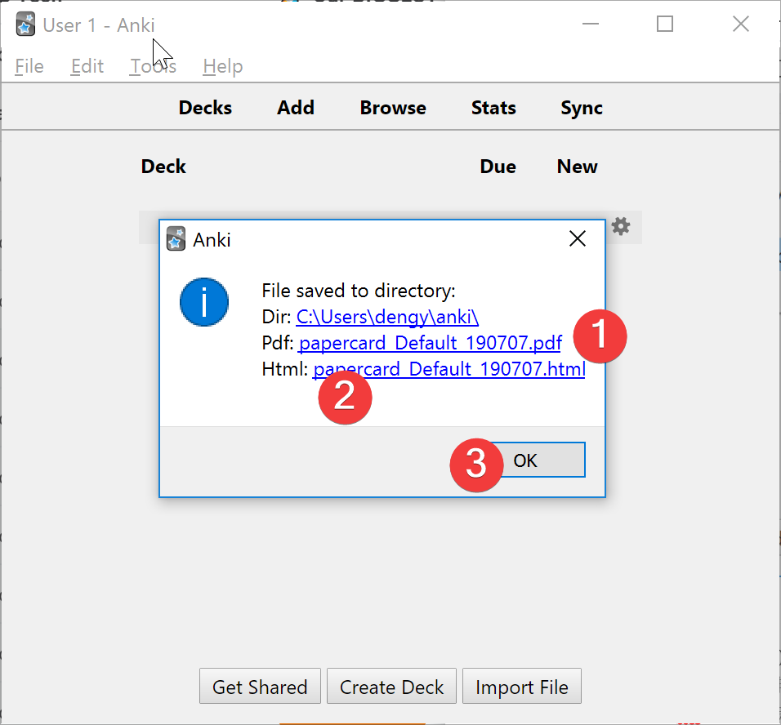The image size is (781, 725).
Task: Open the Tools menu
Action: (x=153, y=66)
